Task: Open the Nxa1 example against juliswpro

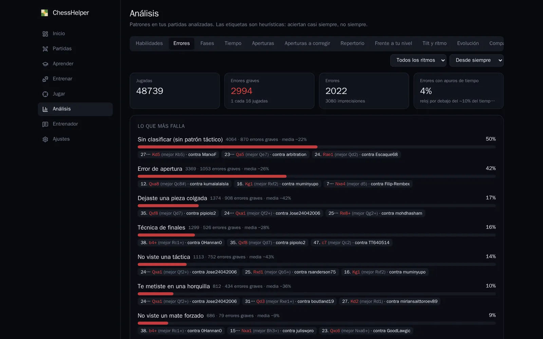Action: point(272,331)
